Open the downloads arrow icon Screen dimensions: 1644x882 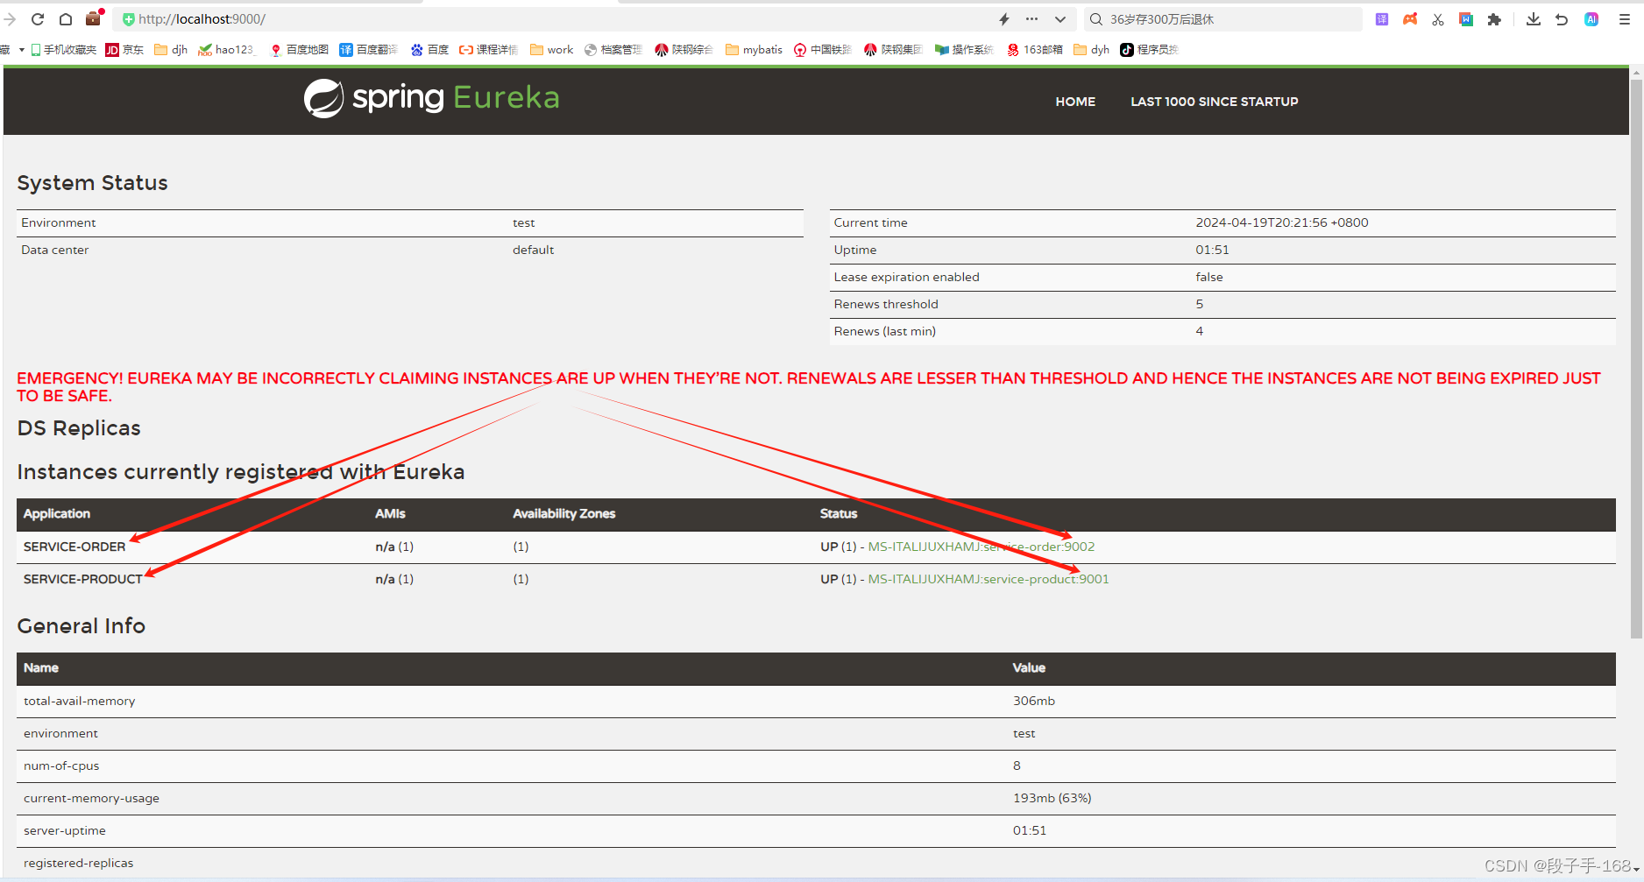point(1534,19)
